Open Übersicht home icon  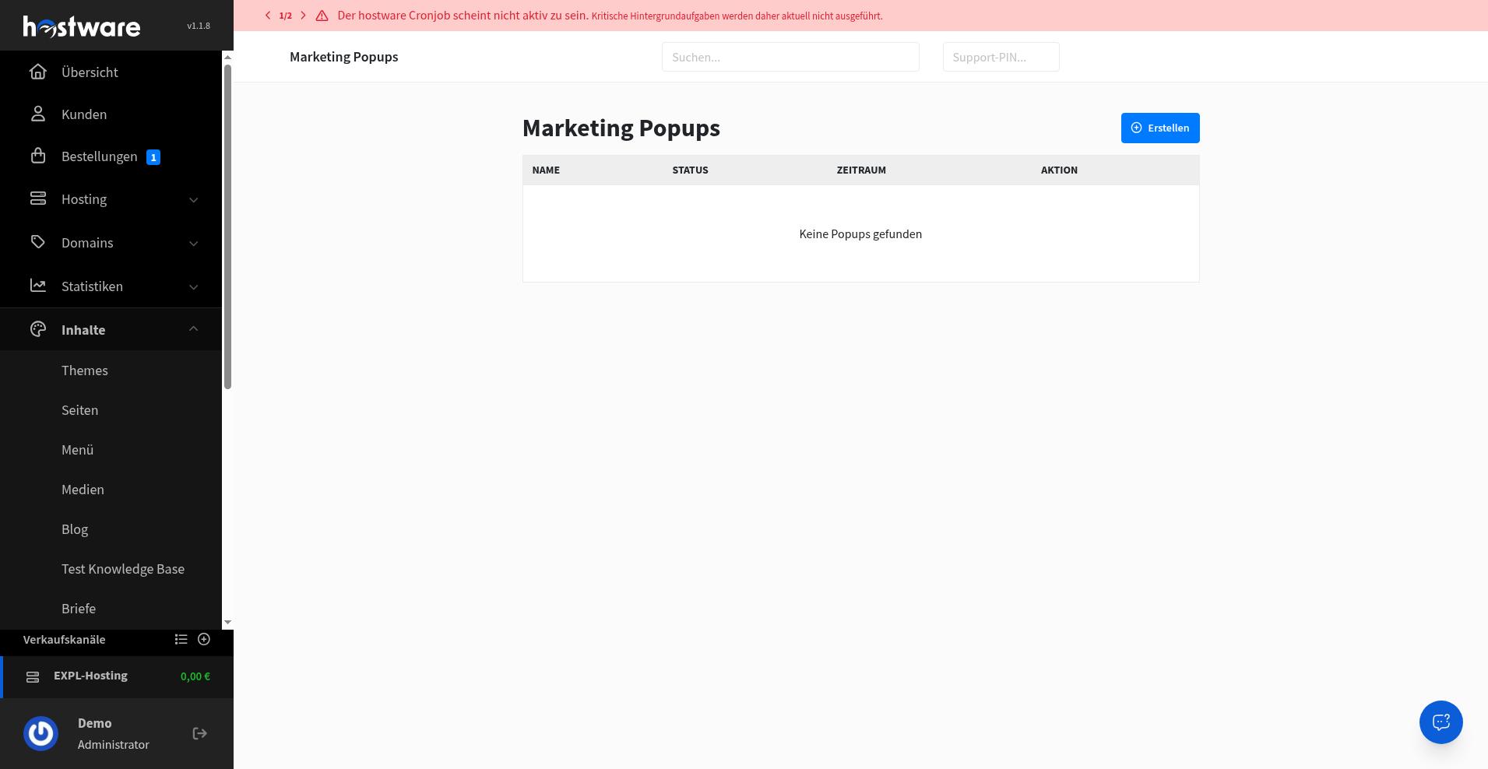37,72
